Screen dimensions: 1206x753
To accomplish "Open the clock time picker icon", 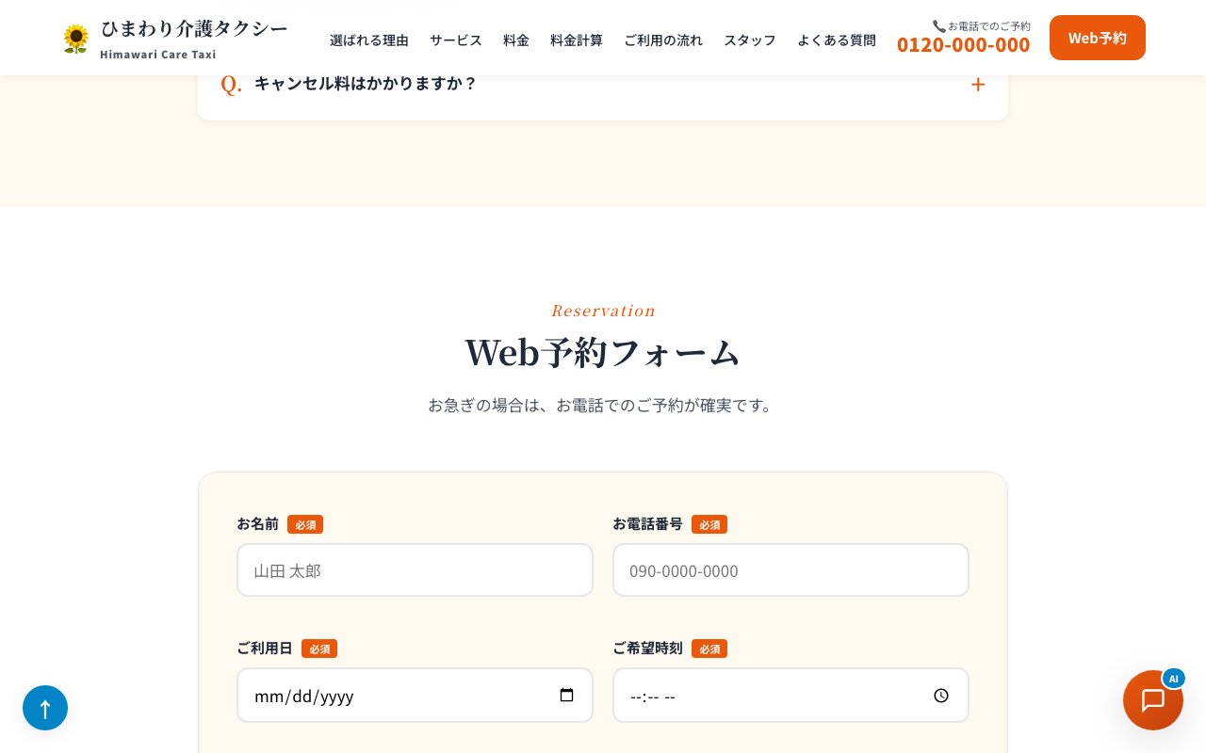I will 940,696.
